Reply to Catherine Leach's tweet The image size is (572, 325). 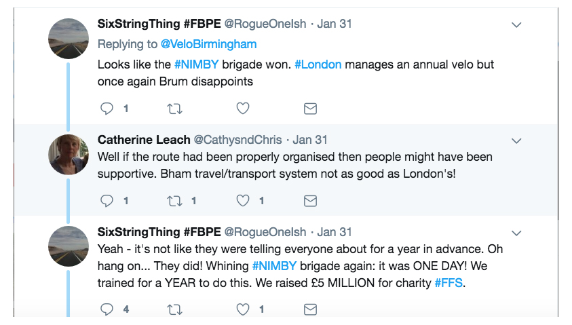click(107, 201)
